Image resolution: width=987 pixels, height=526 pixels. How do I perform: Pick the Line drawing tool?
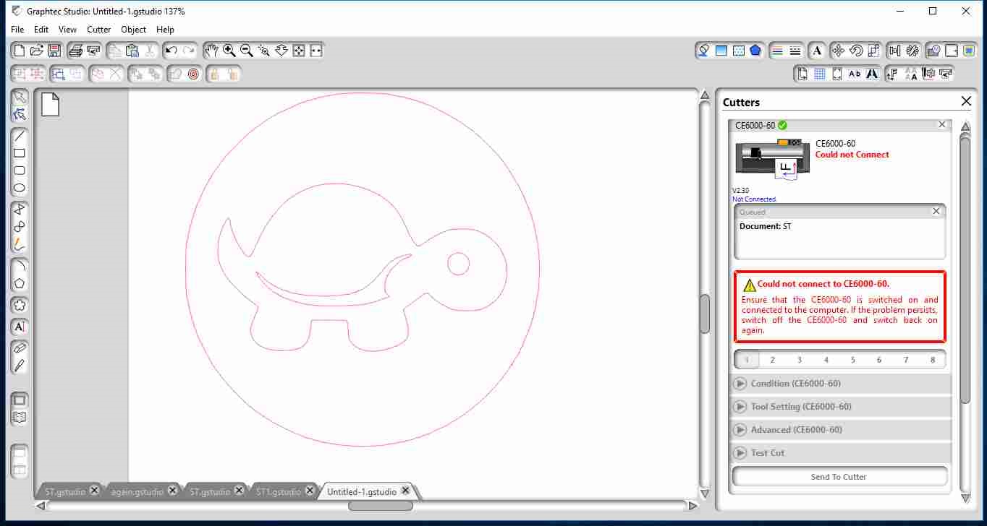(x=20, y=136)
